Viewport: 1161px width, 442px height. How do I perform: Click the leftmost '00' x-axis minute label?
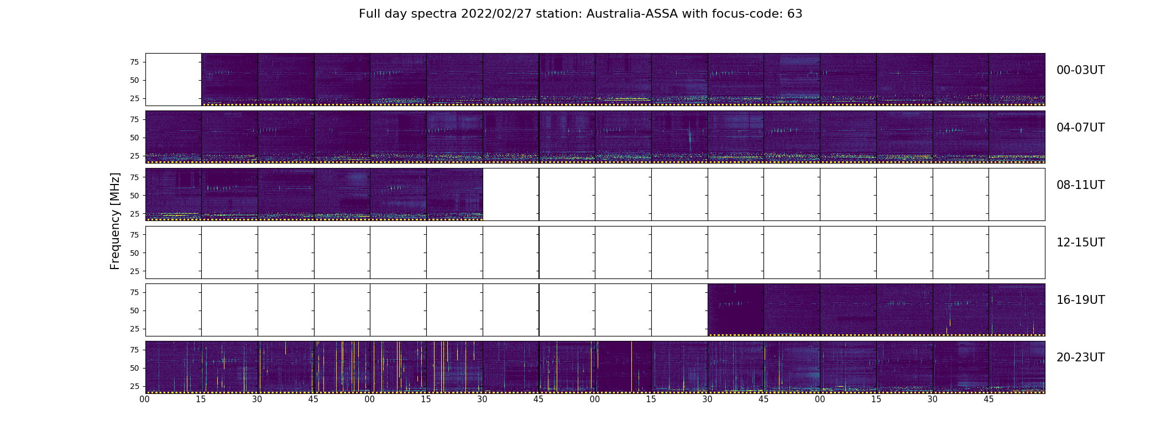(145, 399)
